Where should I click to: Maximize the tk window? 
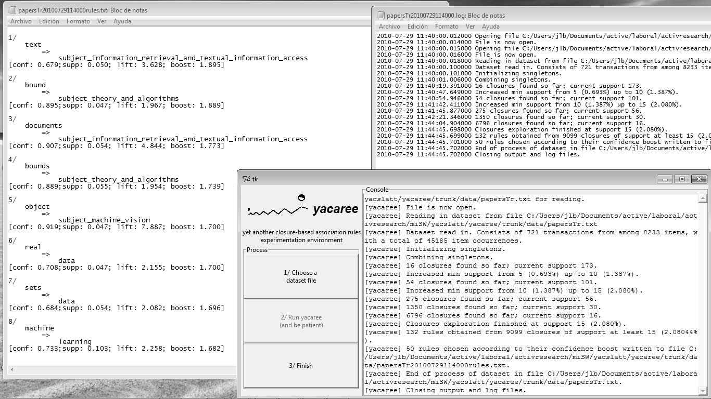(682, 179)
